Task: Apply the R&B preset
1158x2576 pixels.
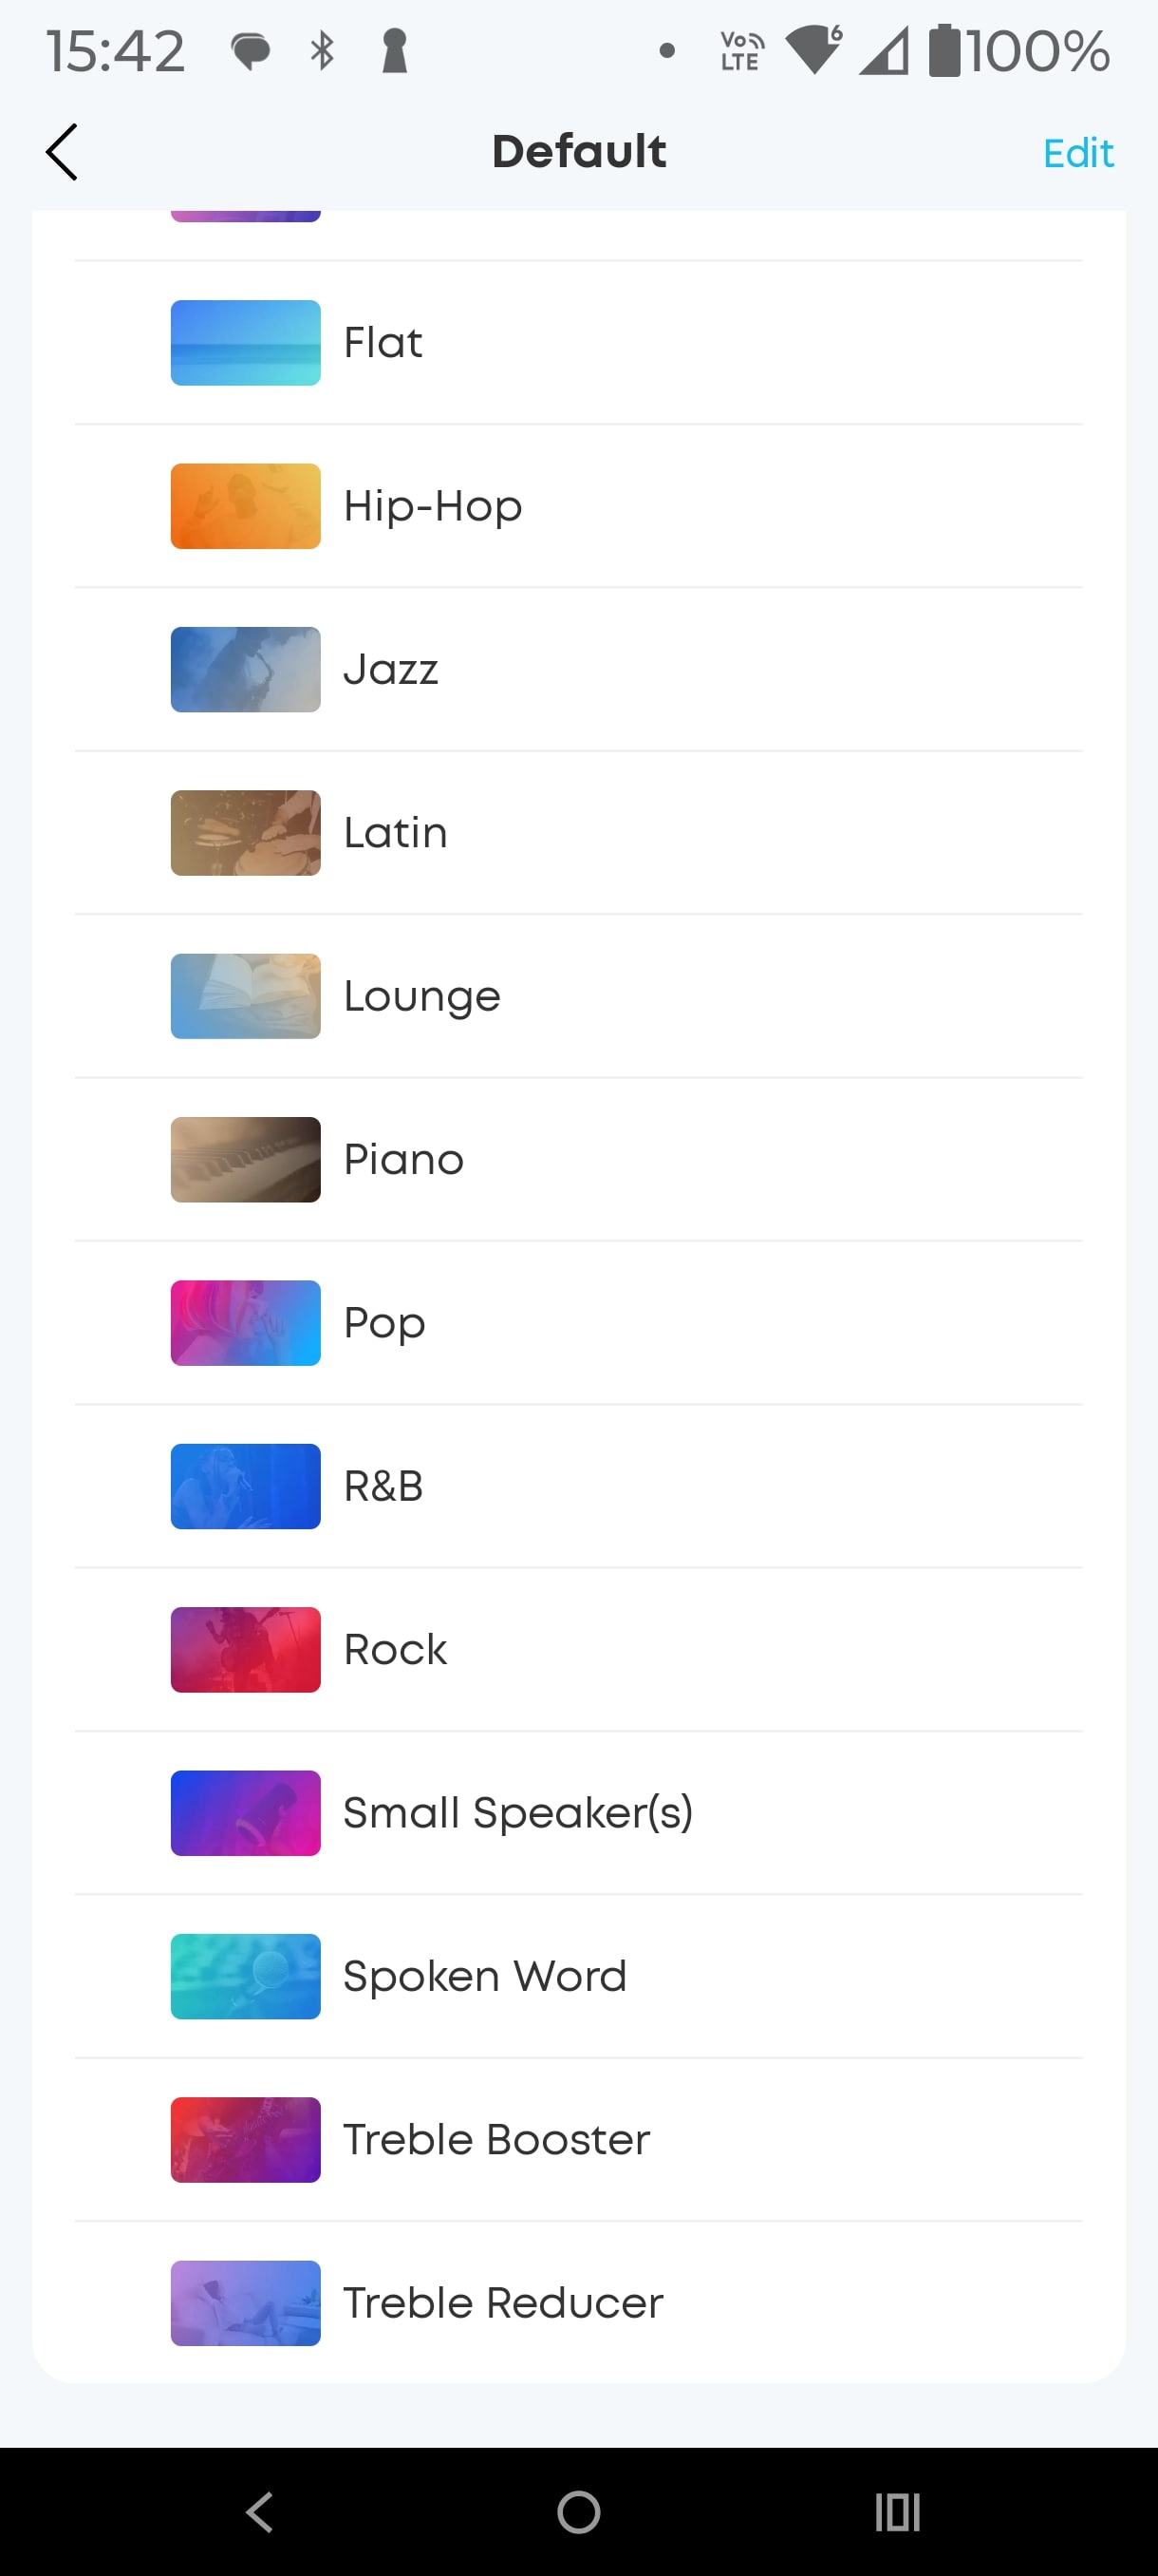Action: 383,1486
